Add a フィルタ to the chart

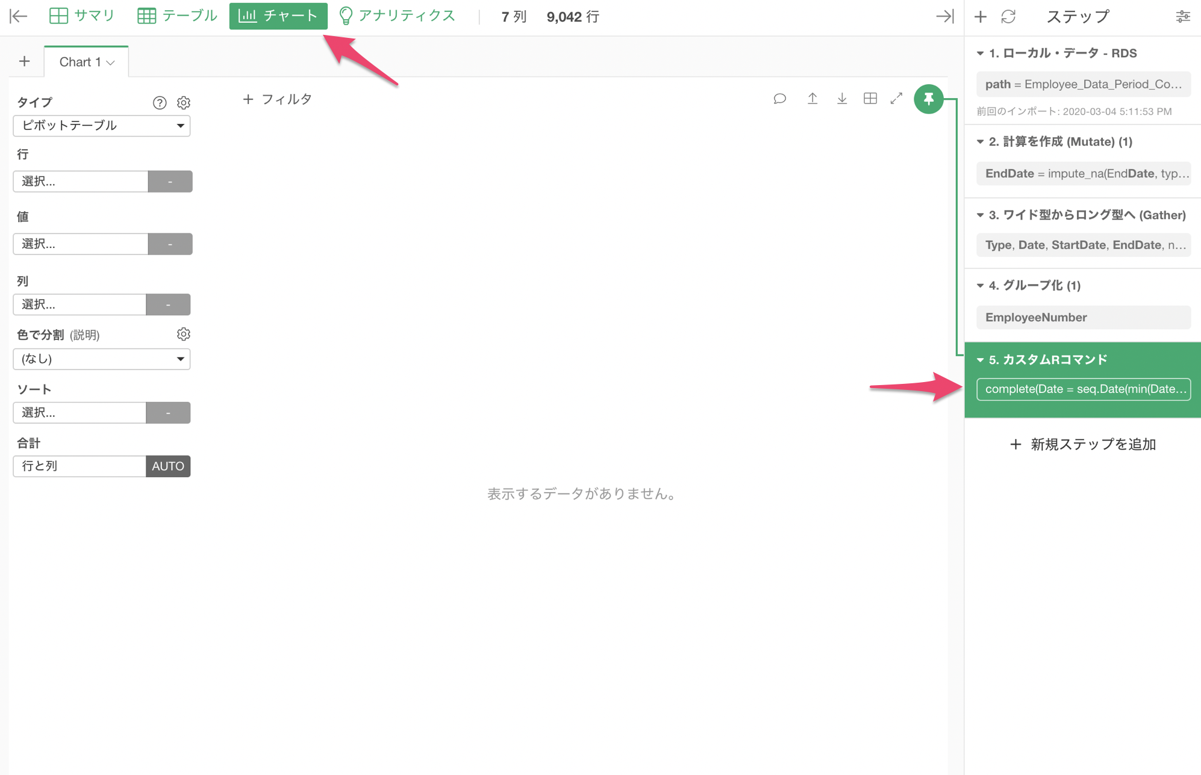pos(277,99)
